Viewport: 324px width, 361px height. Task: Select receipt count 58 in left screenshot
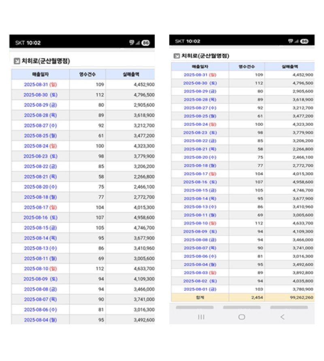[101, 177]
